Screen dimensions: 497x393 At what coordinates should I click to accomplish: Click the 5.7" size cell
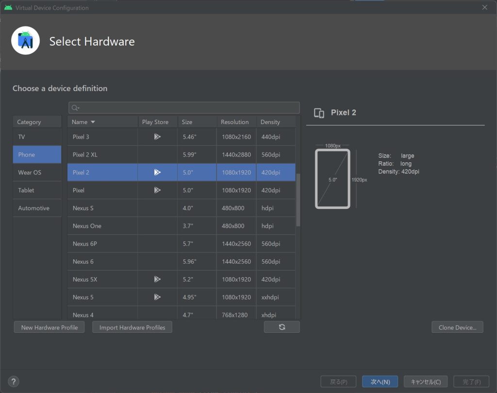[x=197, y=244]
